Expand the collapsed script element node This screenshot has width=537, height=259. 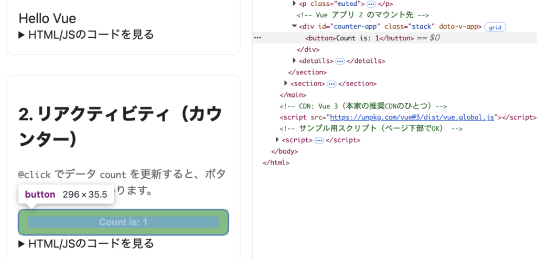click(277, 140)
